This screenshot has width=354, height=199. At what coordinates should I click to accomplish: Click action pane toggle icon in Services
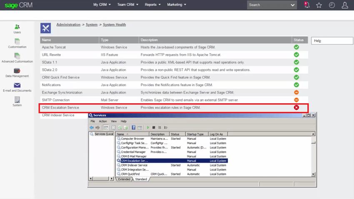[140, 127]
